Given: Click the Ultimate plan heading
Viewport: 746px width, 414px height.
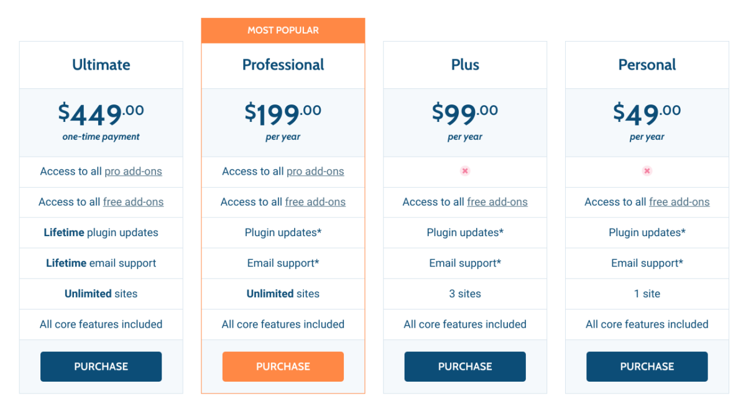Looking at the screenshot, I should (x=101, y=65).
